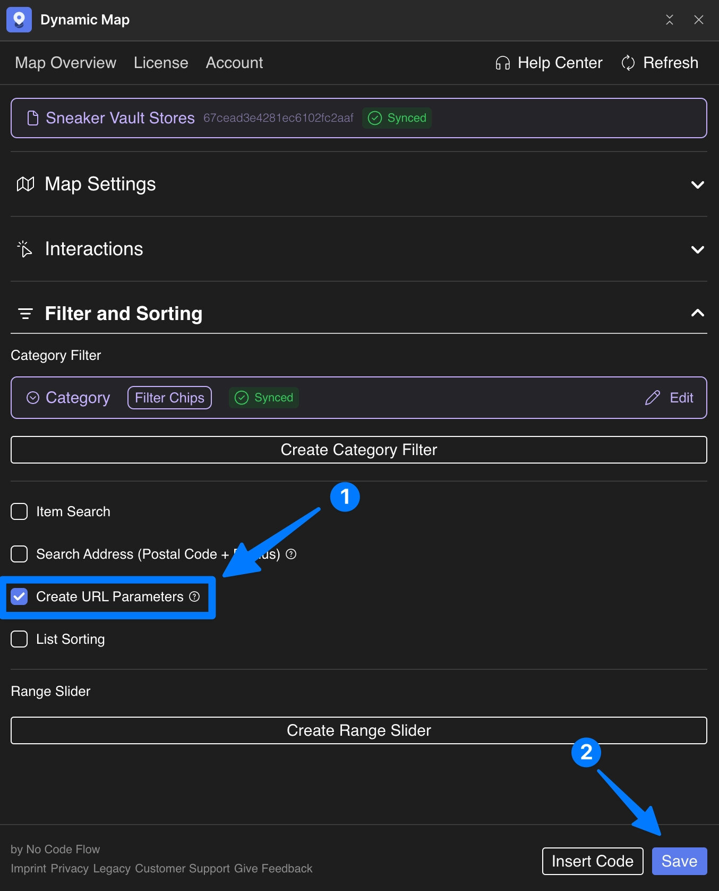Click the Item Search label text
This screenshot has width=719, height=891.
point(73,511)
